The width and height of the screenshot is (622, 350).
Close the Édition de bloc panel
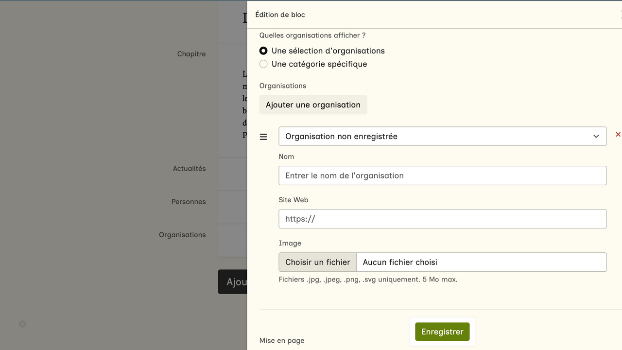click(620, 15)
